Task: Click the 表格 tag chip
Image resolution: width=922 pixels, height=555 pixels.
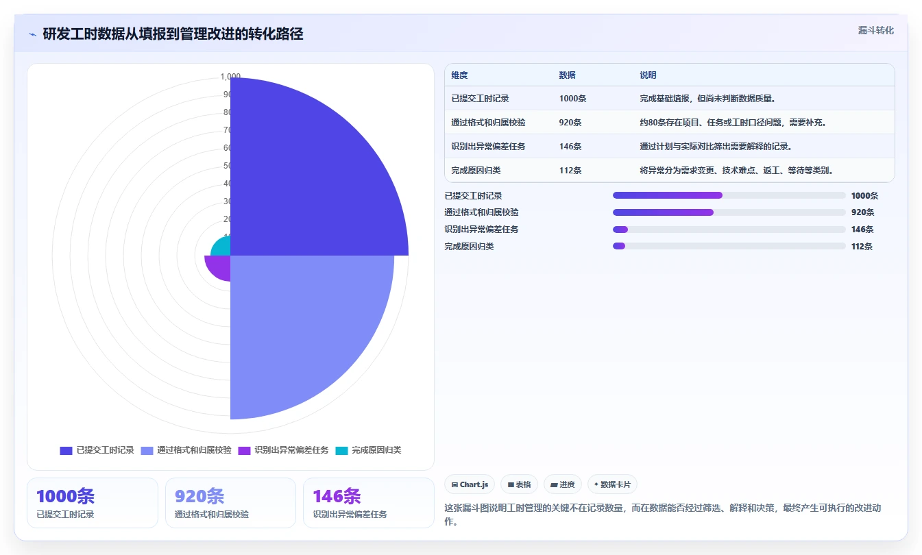Action: [520, 484]
